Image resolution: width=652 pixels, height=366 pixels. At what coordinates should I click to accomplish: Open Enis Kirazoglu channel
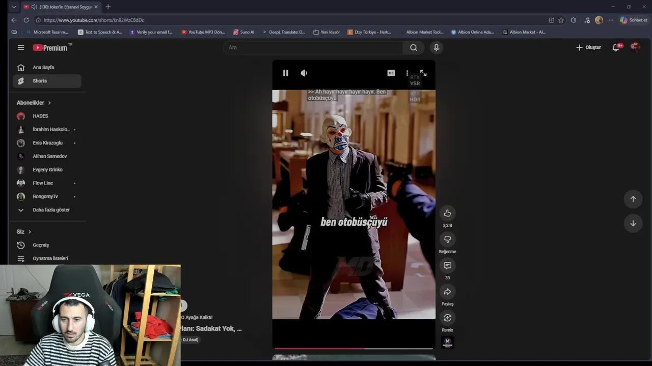pos(47,143)
